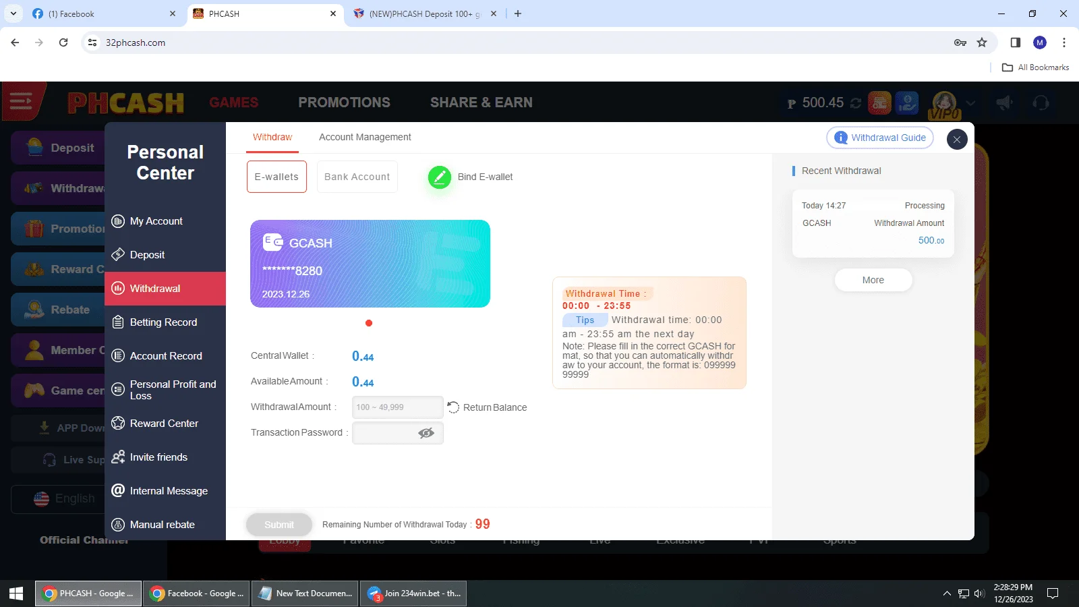Click the Reward Center star icon
Image resolution: width=1079 pixels, height=607 pixels.
[118, 424]
